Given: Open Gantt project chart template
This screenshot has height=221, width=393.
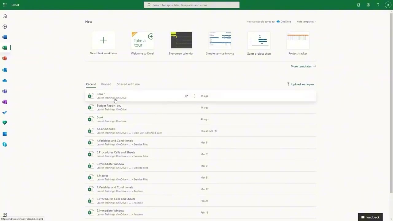Looking at the screenshot, I should (x=259, y=43).
